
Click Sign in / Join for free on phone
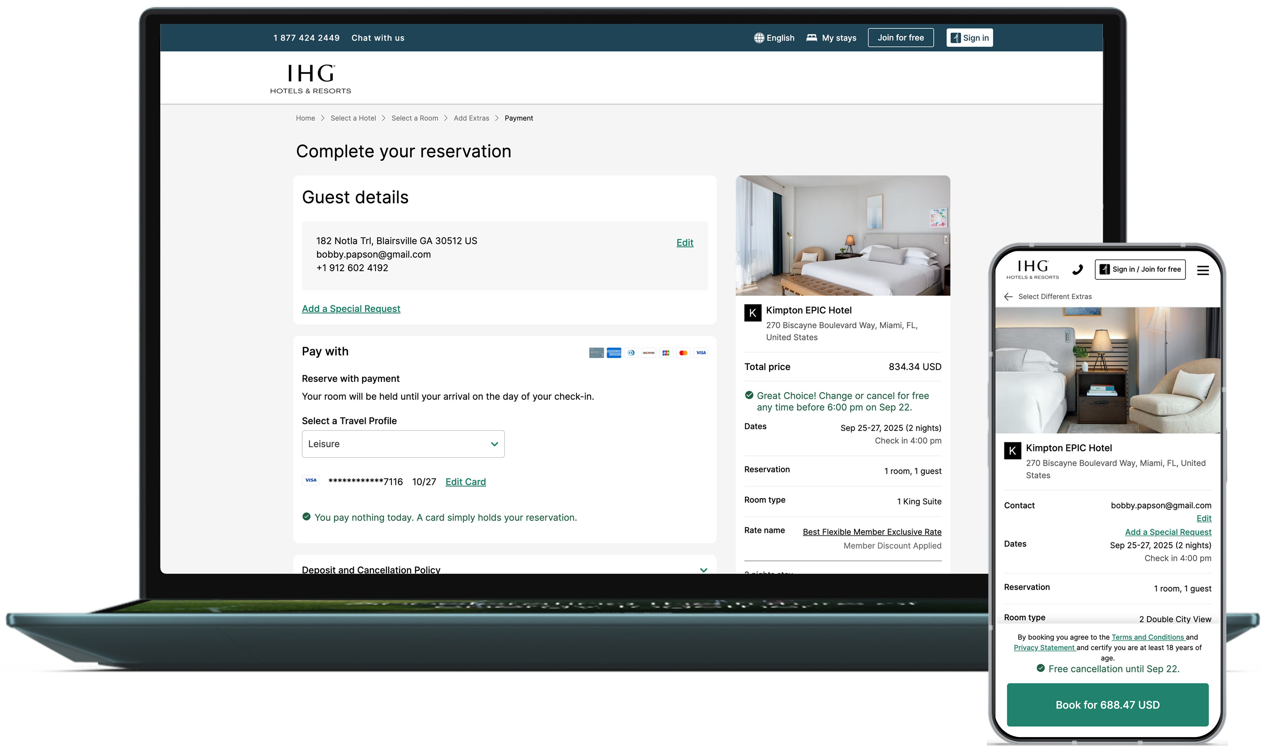click(1139, 269)
